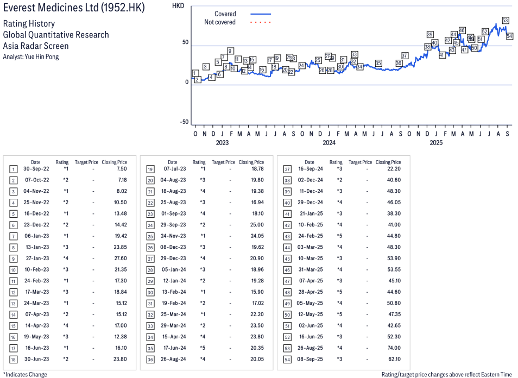518x378 pixels.
Task: Select rating '*5' in the 17-Jun-24 row
Action: [203, 348]
